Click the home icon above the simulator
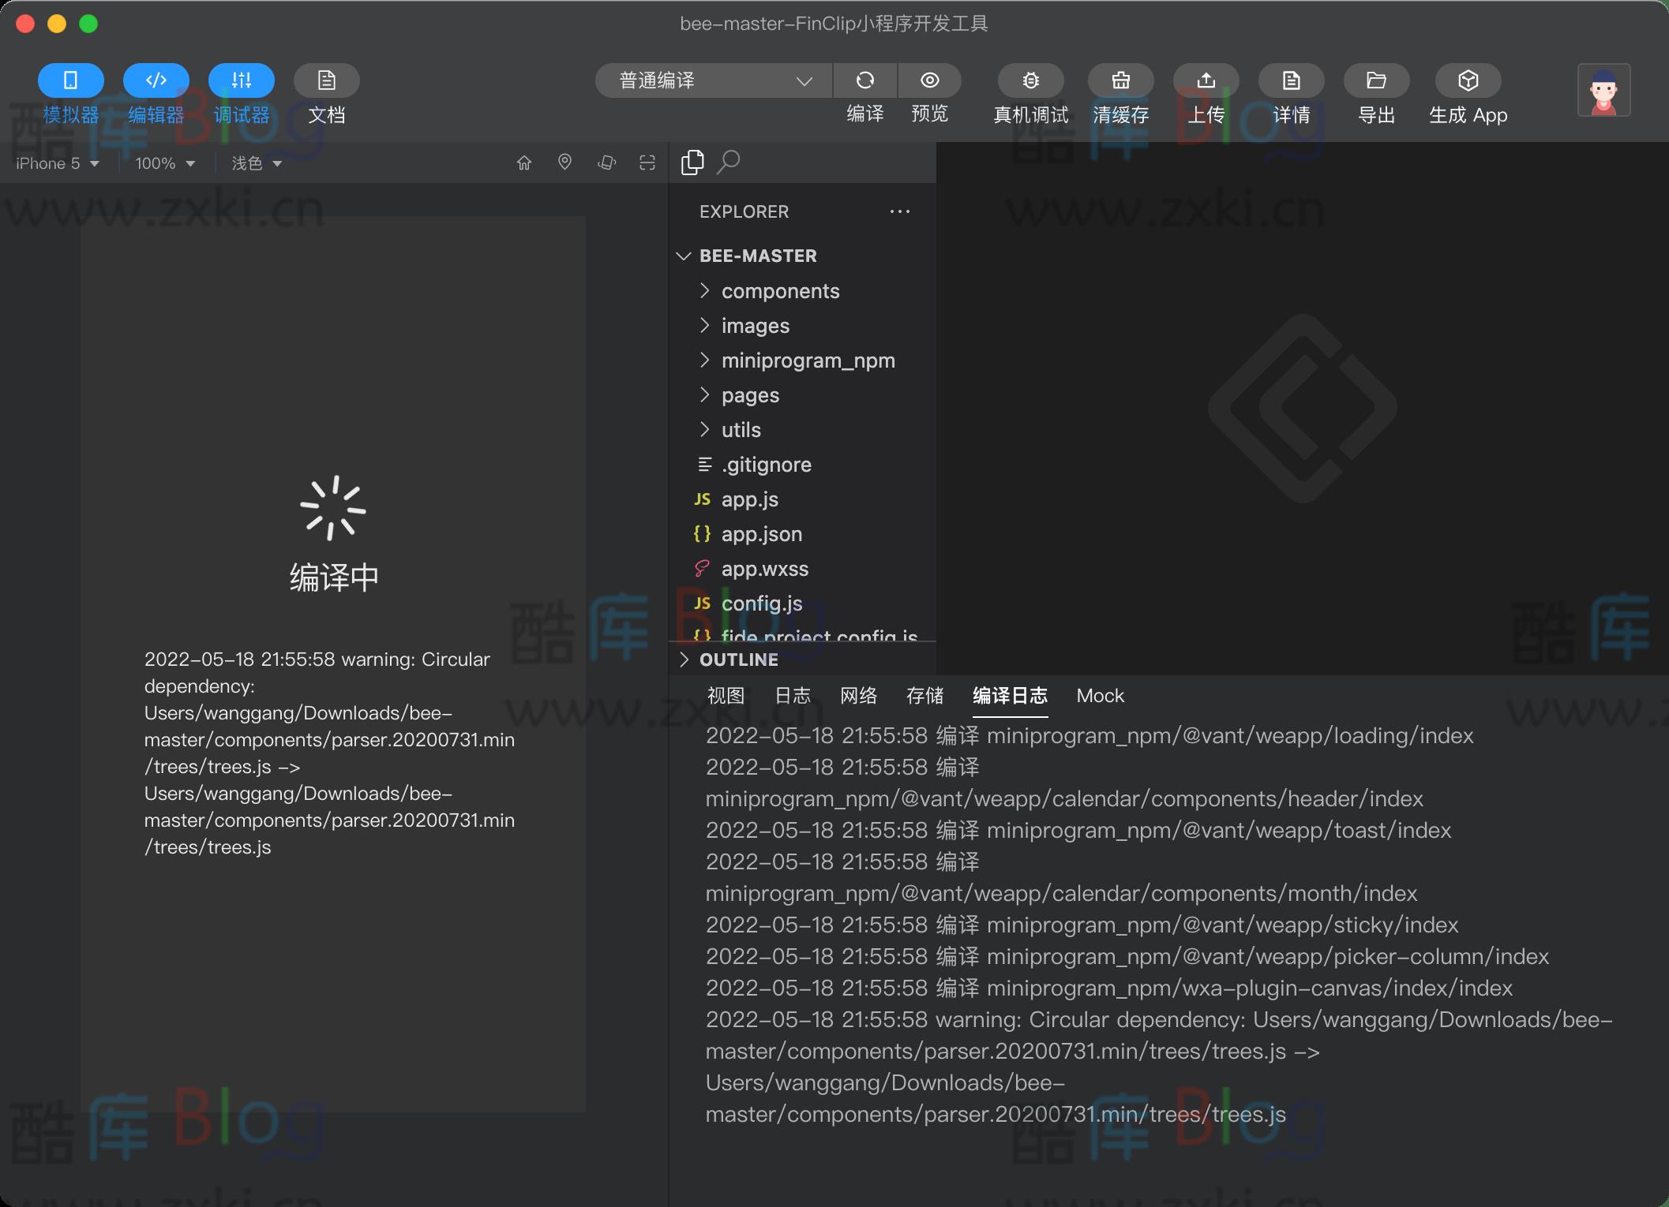This screenshot has width=1669, height=1207. click(x=523, y=162)
